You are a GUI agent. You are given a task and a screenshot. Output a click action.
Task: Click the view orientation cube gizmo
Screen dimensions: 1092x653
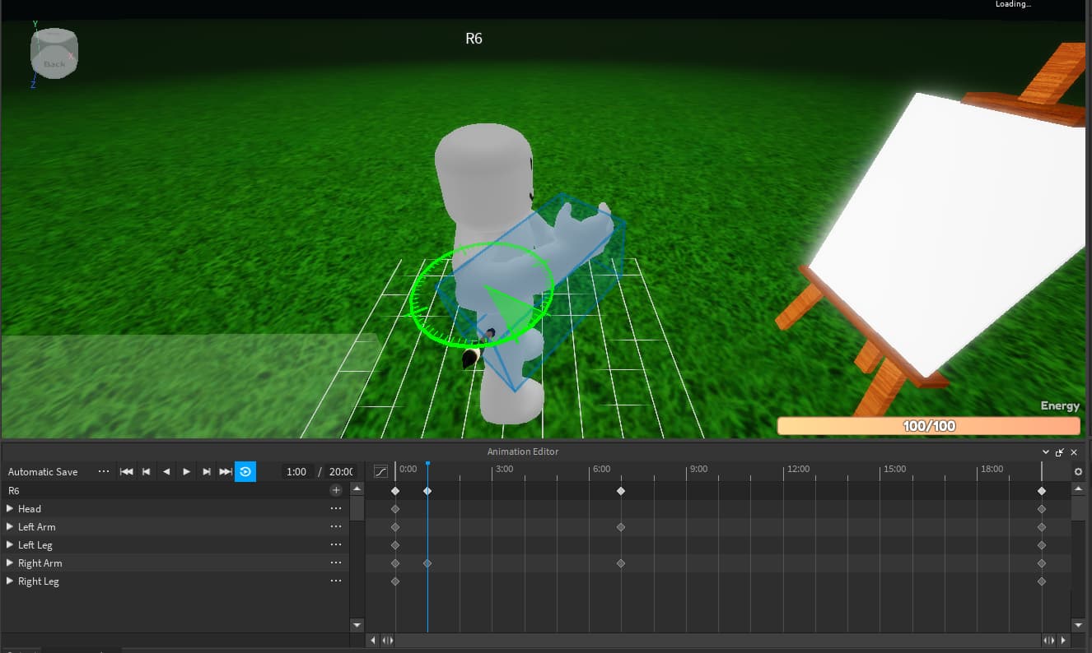54,54
